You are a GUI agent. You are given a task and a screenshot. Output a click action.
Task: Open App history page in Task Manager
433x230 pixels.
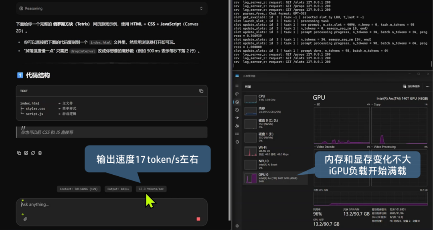pos(237,110)
